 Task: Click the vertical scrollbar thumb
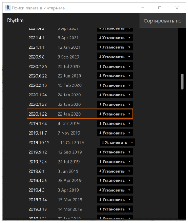coord(182,81)
